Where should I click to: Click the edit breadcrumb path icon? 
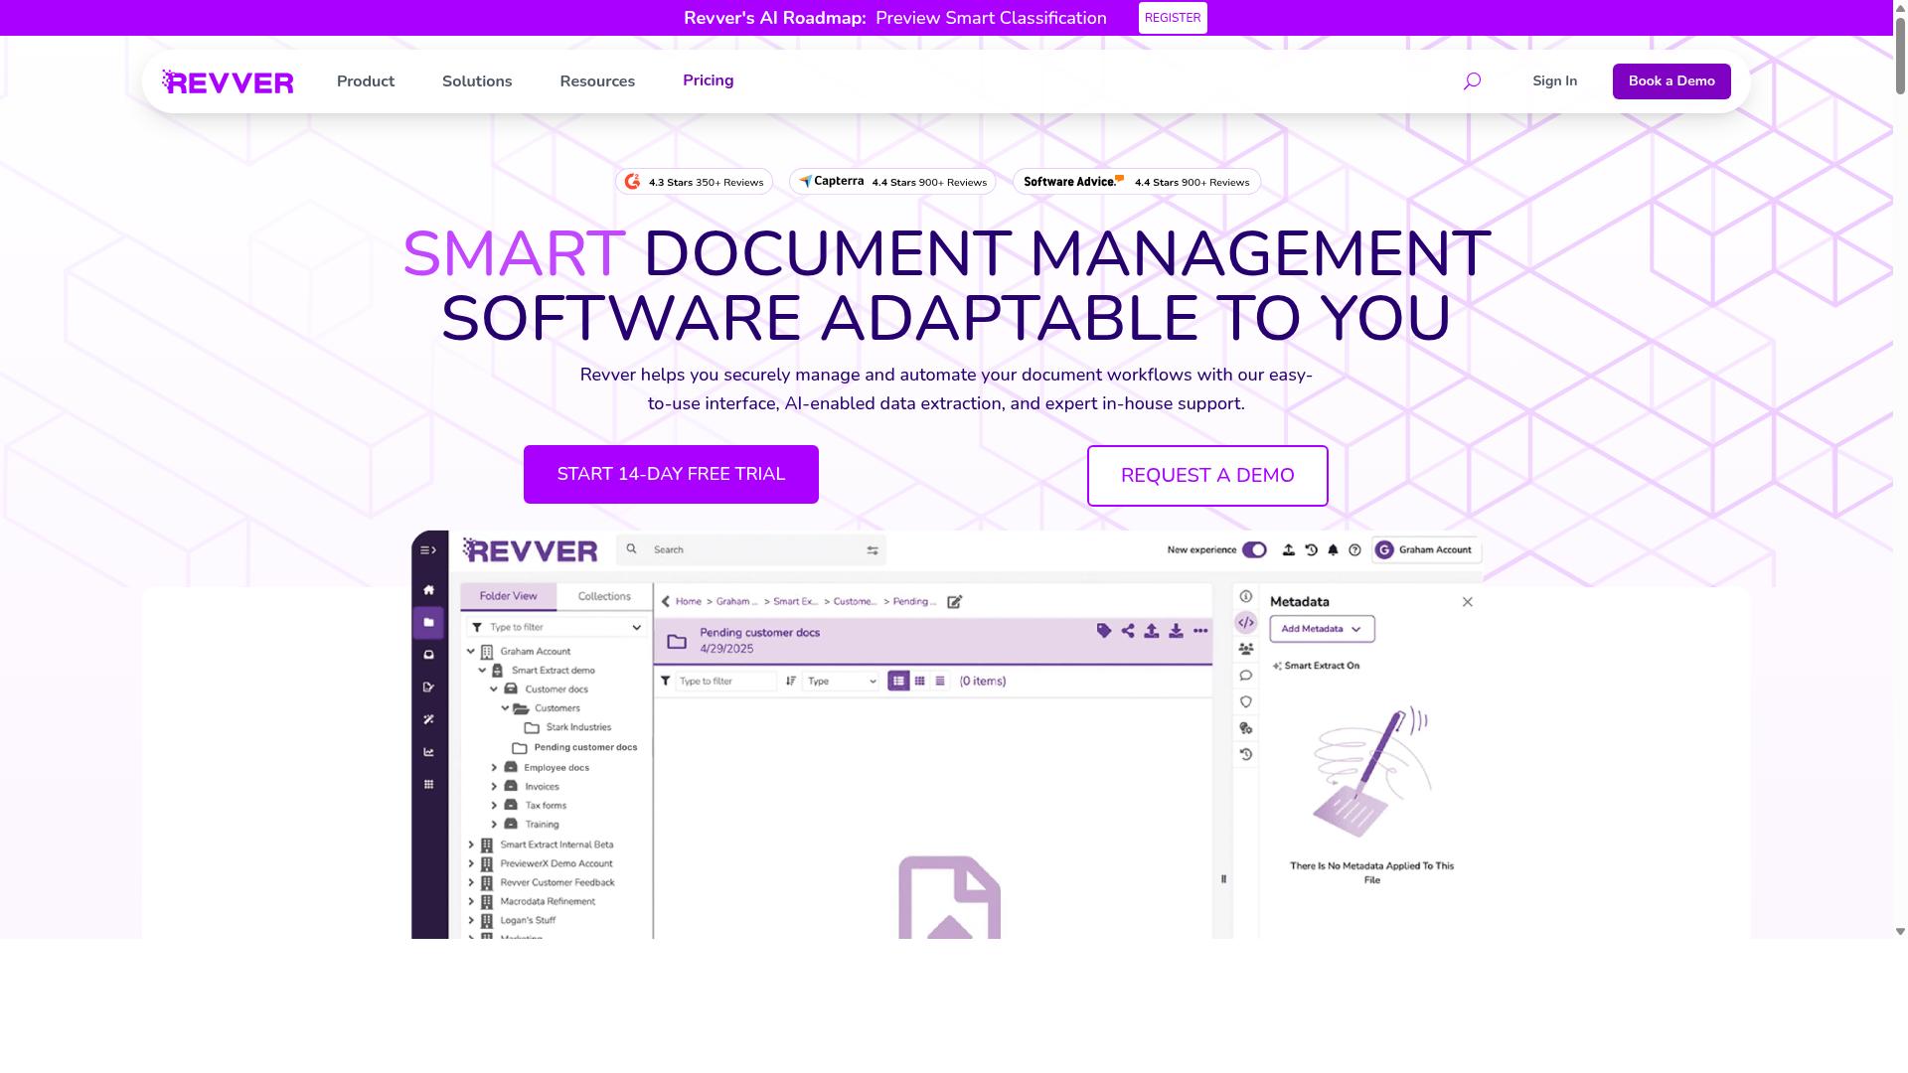[x=955, y=602]
